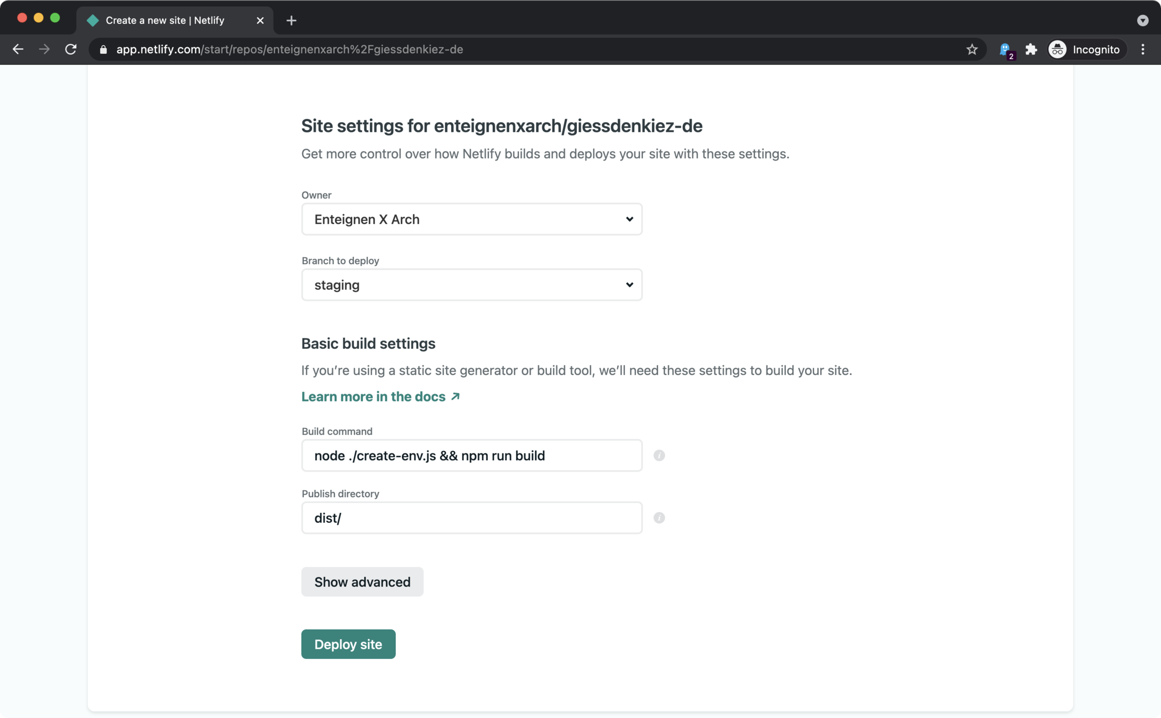Screen dimensions: 1161x718
Task: Select the Create a new site tab
Action: pos(165,20)
